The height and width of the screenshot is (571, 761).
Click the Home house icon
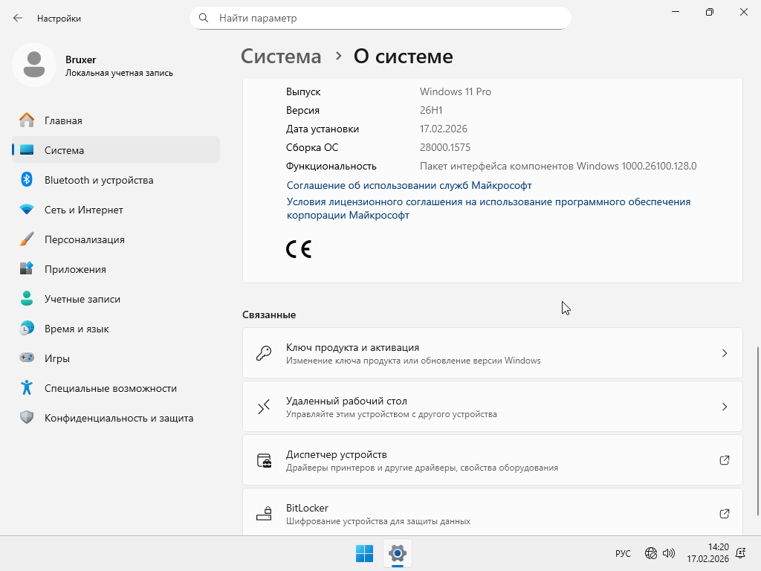point(27,120)
